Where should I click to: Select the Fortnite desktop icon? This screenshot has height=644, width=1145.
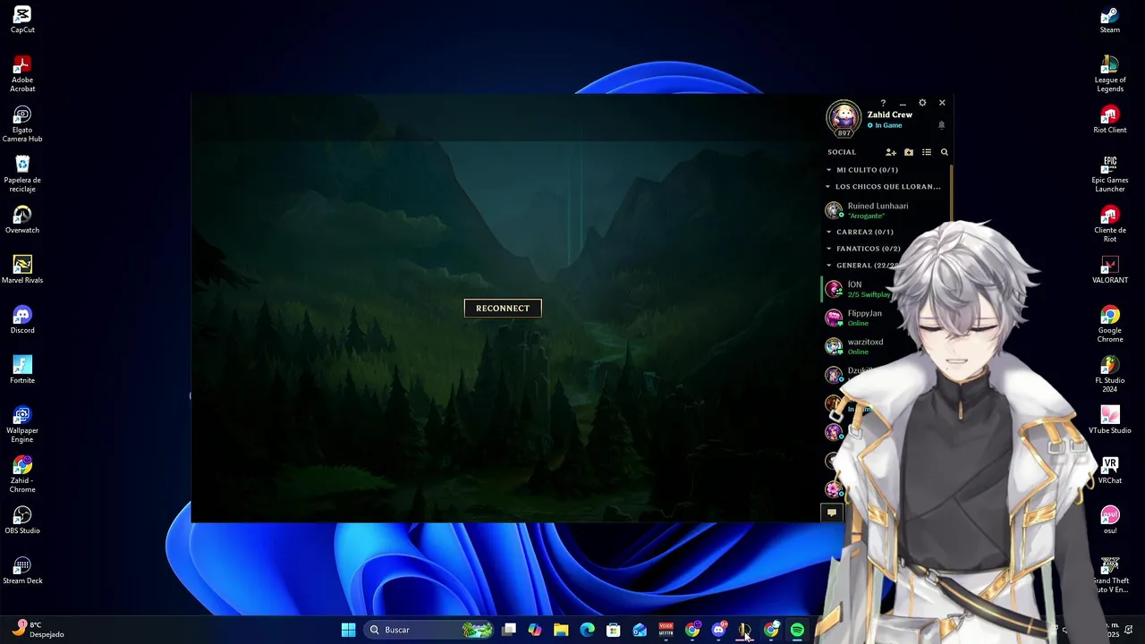click(x=22, y=370)
